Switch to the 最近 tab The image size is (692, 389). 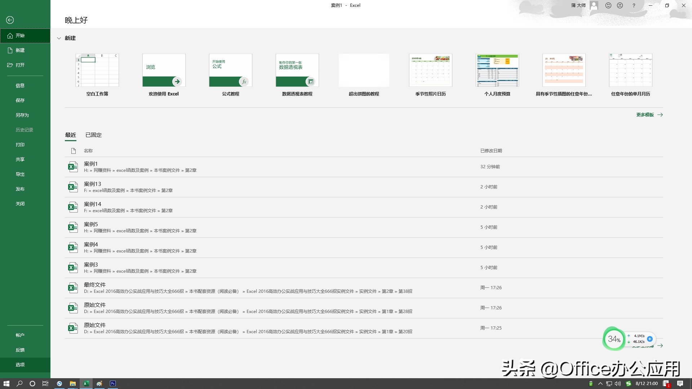point(71,135)
